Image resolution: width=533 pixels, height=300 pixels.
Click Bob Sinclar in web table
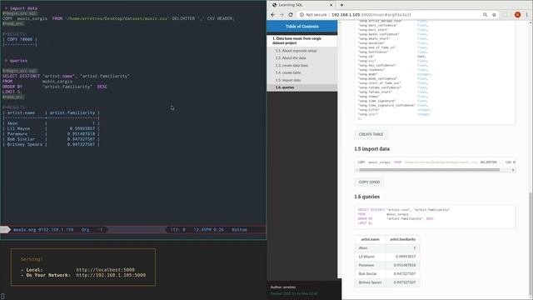pyautogui.click(x=370, y=274)
